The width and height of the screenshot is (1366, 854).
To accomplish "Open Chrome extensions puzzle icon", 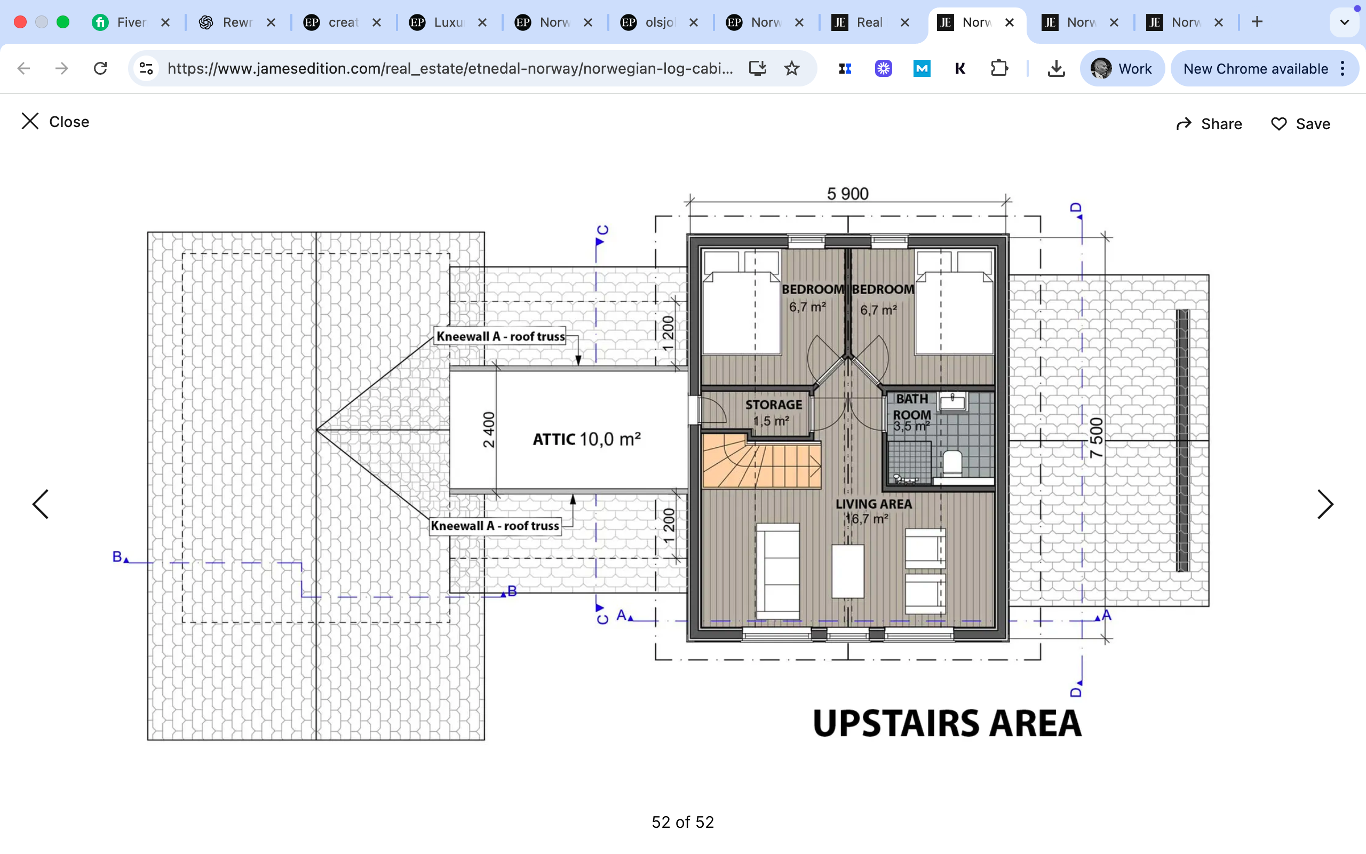I will pyautogui.click(x=998, y=68).
